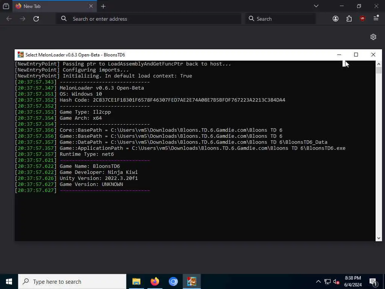Expand the list all tabs chevron
Viewport: 385px width, 289px height.
(x=316, y=6)
